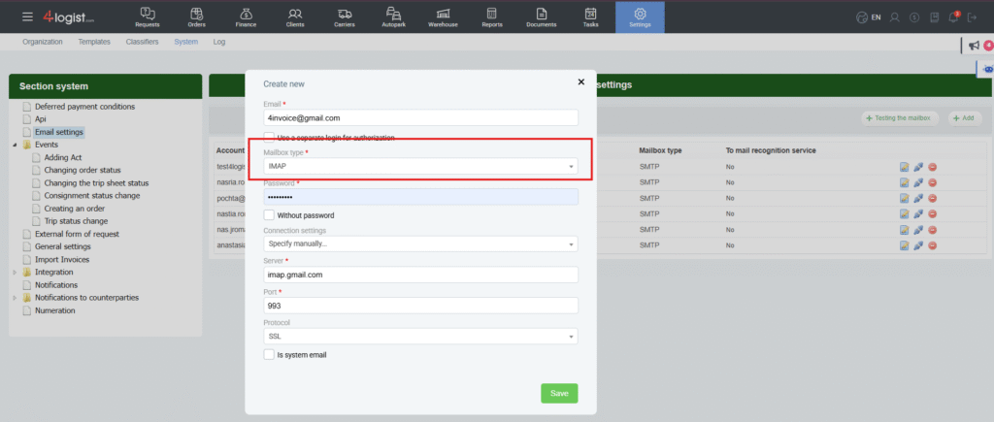The image size is (994, 422).
Task: Switch to the Templates tab
Action: [x=94, y=43]
